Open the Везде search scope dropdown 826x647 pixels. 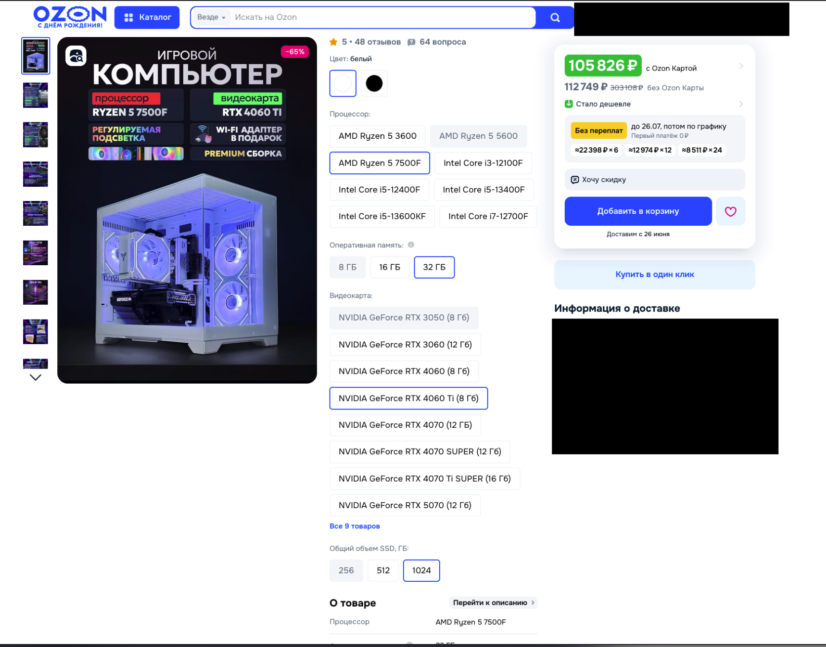click(x=211, y=17)
